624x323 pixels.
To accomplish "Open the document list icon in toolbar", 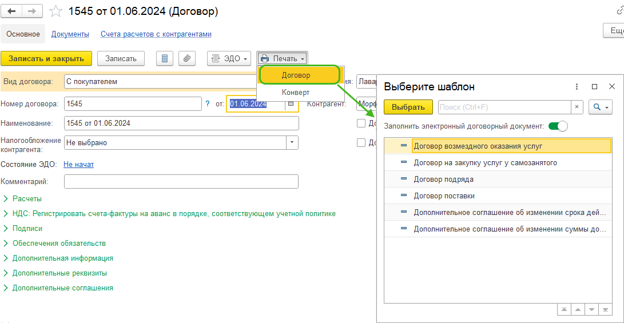I will (x=165, y=58).
